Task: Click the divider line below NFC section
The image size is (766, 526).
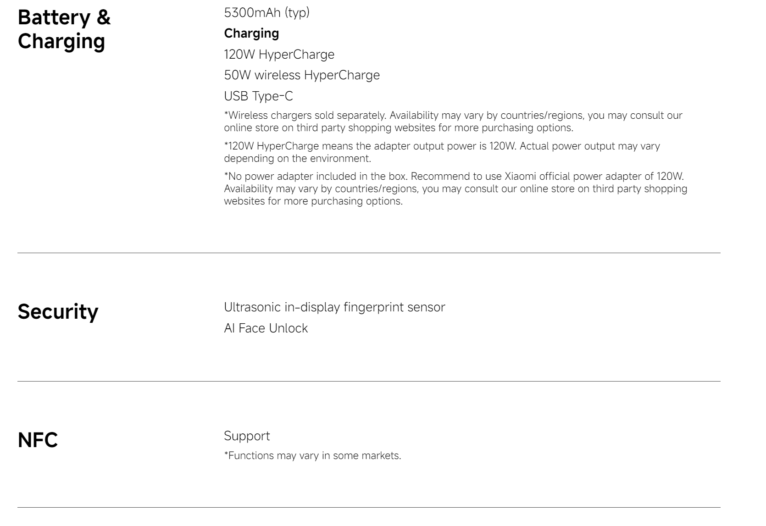Action: pos(369,507)
